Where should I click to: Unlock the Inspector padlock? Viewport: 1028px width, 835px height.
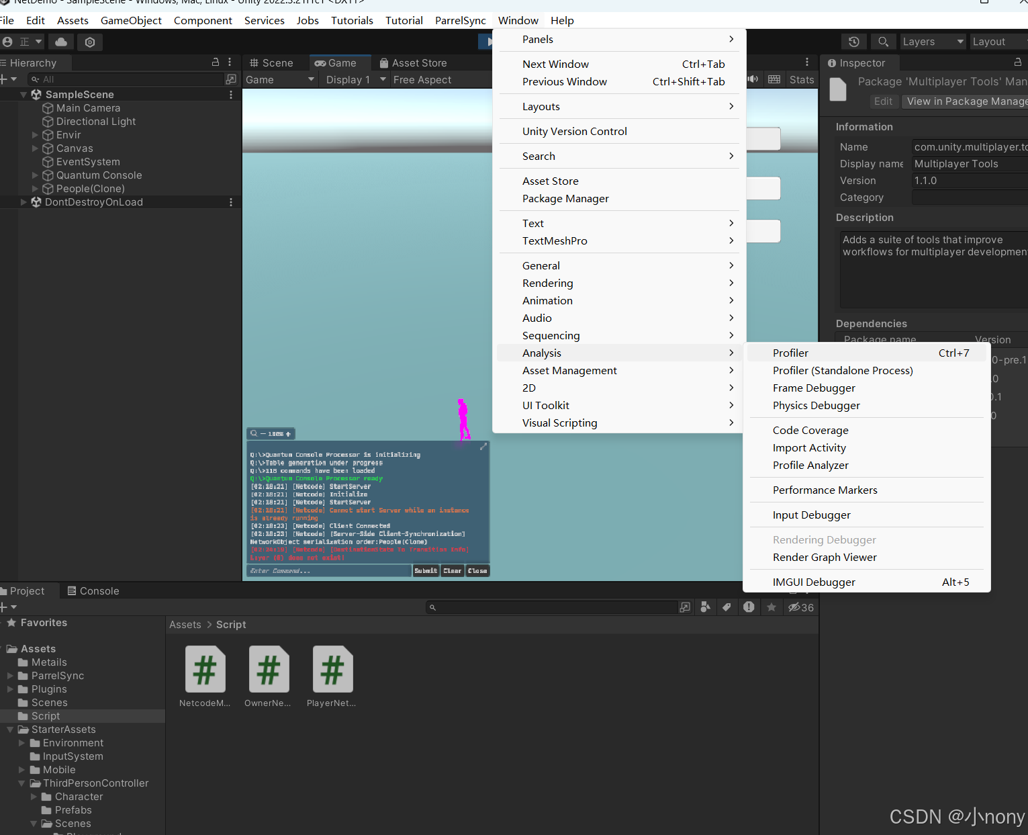point(1018,62)
